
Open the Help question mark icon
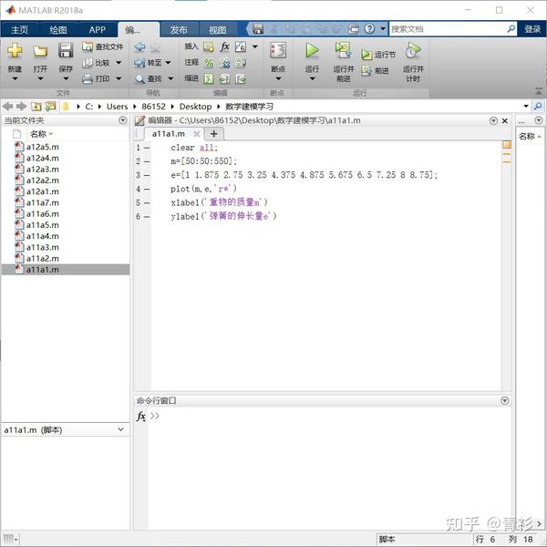pos(369,28)
